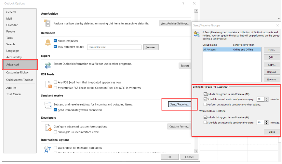Viewport: 282px width, 164px height.
Task: Toggle Send immediately when connected
Action: [x=55, y=110]
